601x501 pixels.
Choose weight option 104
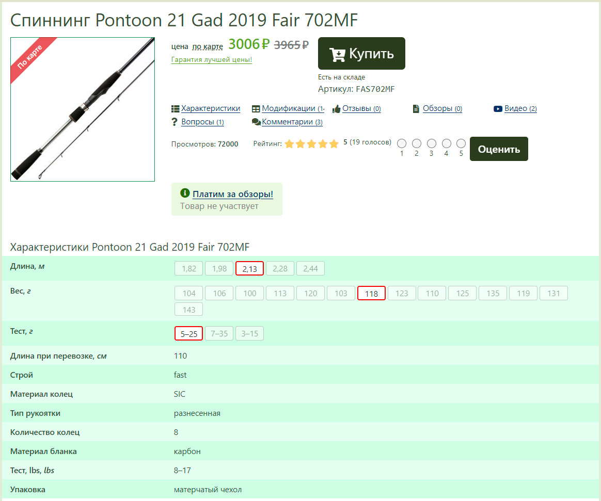(x=188, y=294)
